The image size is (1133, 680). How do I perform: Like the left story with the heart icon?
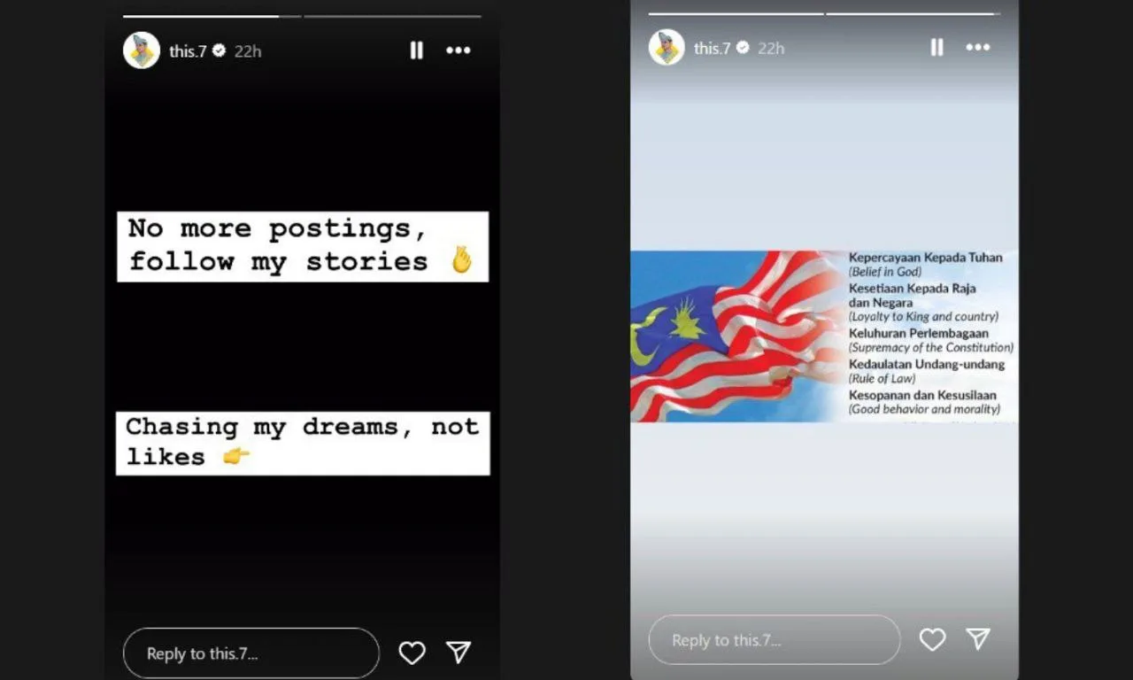click(x=412, y=653)
